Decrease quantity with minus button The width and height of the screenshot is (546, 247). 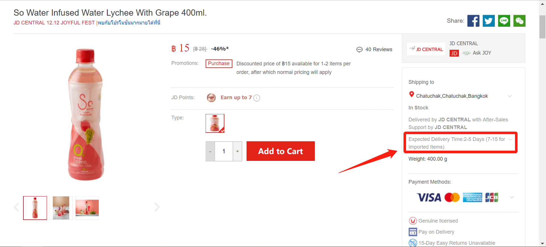210,151
